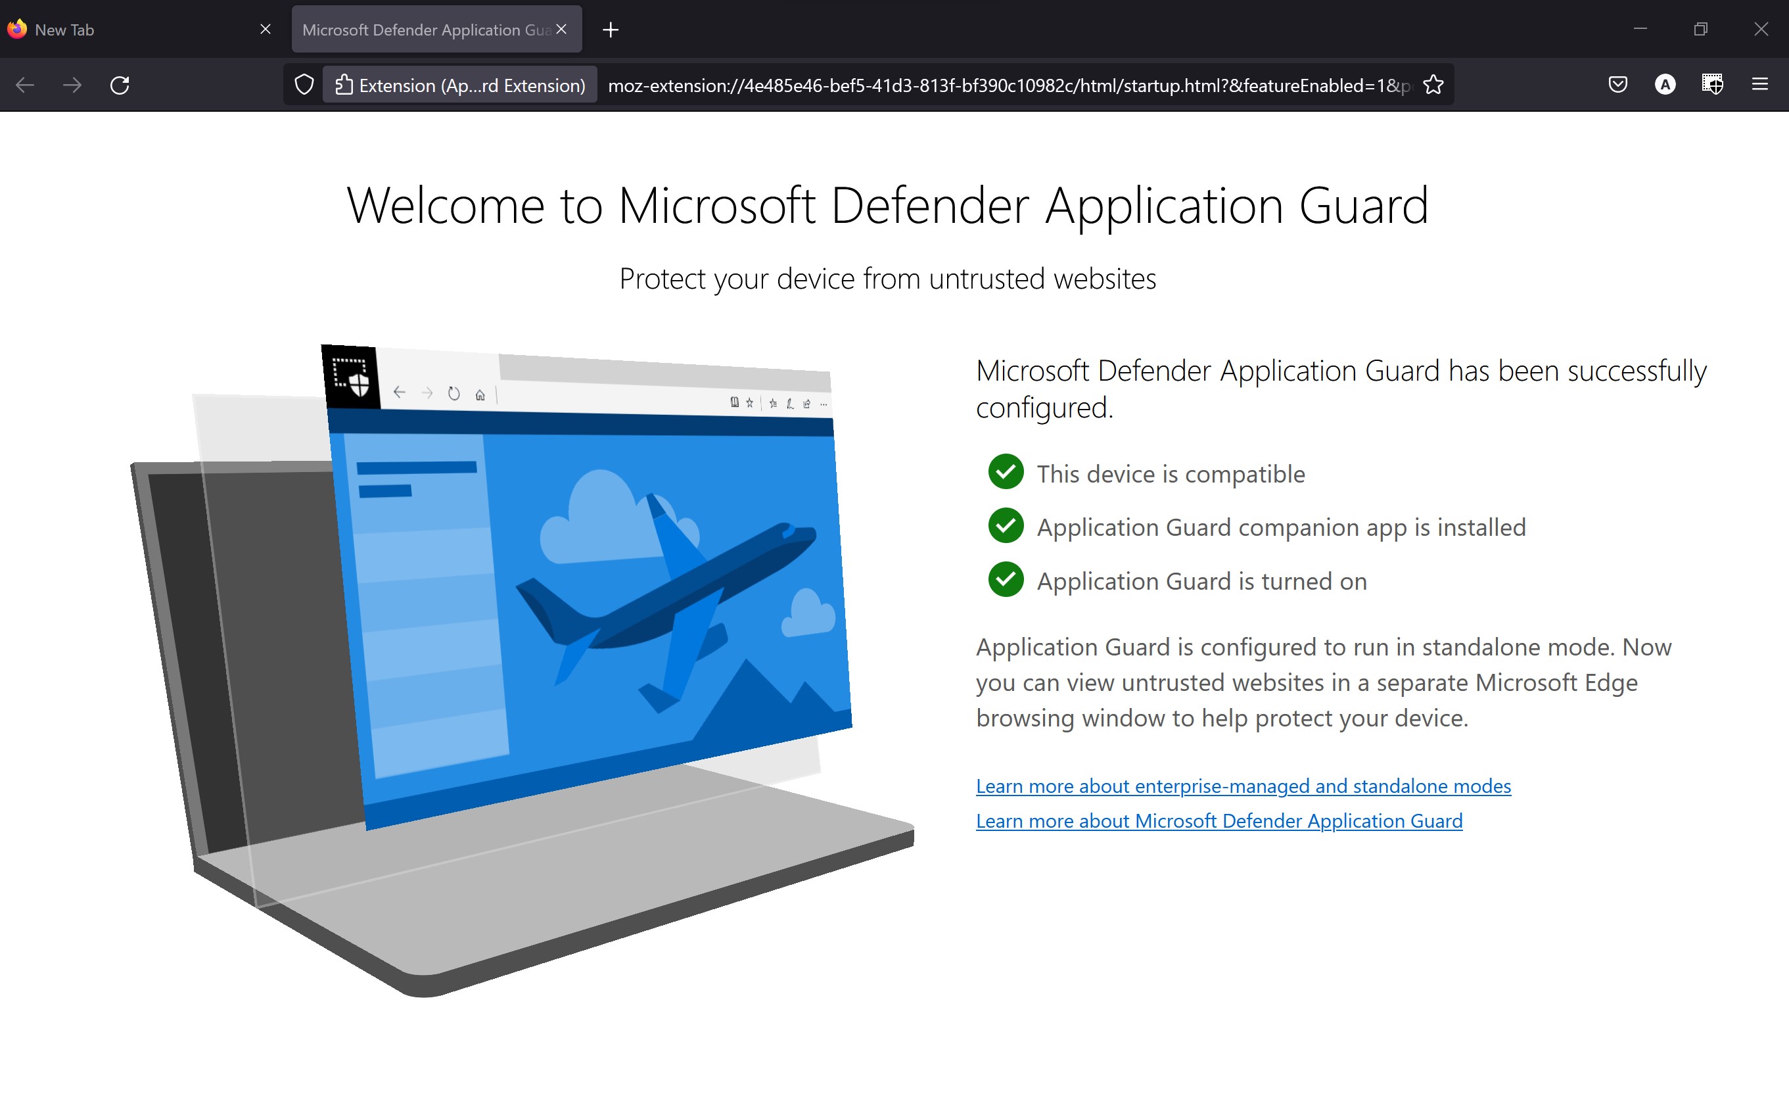Click the green check next to device is compatible

[1006, 472]
